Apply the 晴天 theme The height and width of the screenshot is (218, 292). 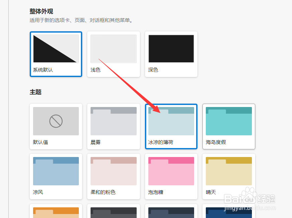coord(229,177)
